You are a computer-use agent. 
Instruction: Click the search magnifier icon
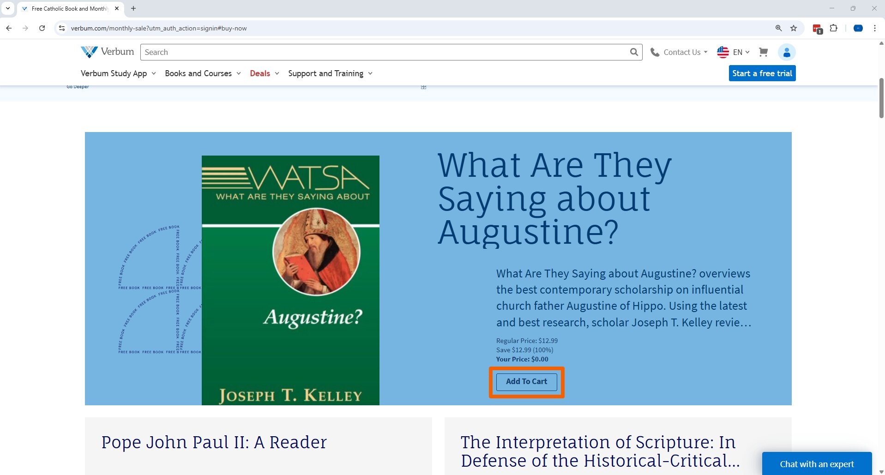[x=634, y=52]
